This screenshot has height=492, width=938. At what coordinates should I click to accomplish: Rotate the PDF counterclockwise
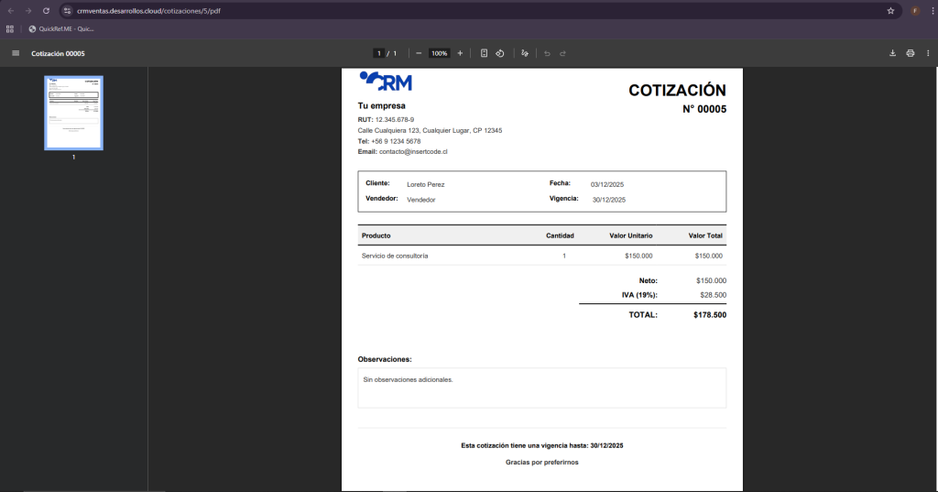(x=500, y=53)
